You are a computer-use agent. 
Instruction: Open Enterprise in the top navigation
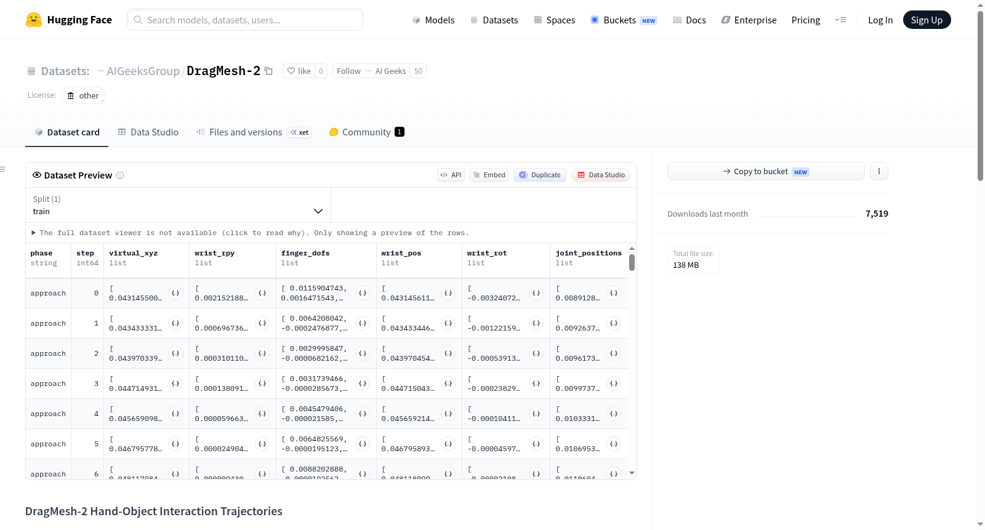point(749,20)
